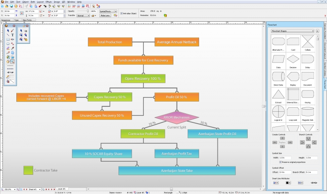Image resolution: width=327 pixels, height=194 pixels.
Task: Click the green icon beside Perimeter value
Action: (166, 16)
